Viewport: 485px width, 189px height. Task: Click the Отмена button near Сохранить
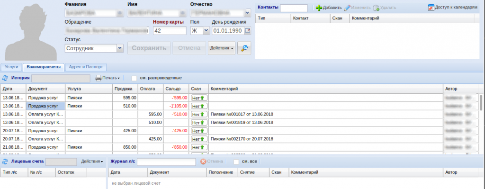[189, 48]
